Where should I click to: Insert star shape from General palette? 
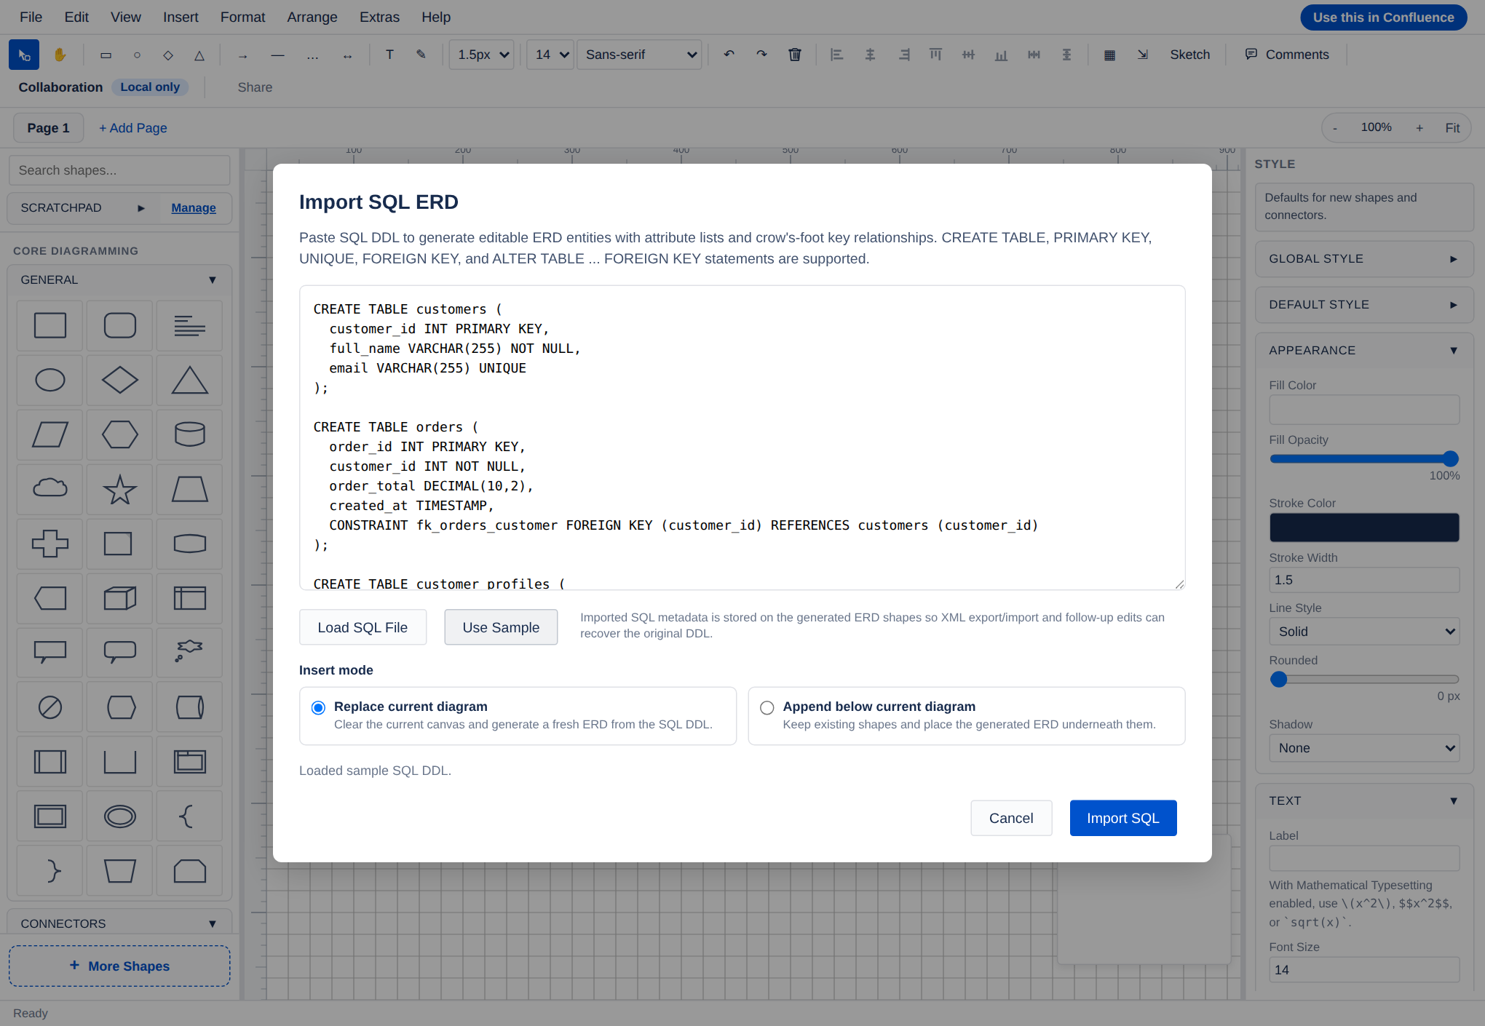[x=120, y=489]
